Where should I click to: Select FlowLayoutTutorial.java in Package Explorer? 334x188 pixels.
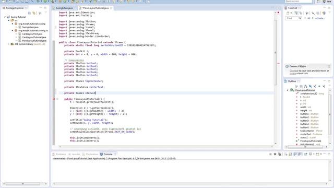[34, 41]
